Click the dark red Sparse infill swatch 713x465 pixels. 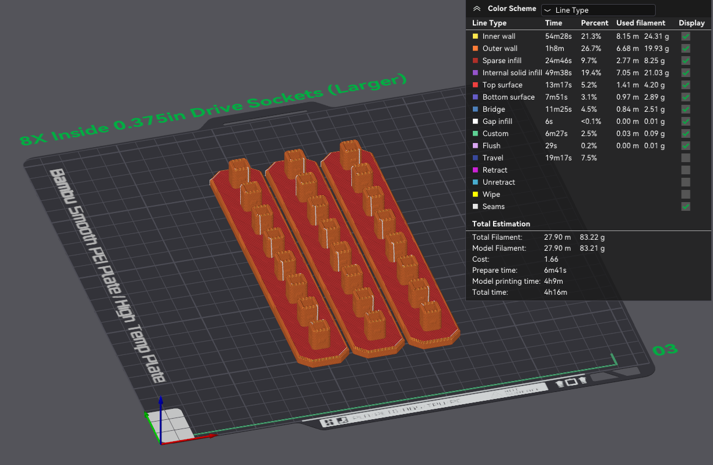click(x=476, y=61)
